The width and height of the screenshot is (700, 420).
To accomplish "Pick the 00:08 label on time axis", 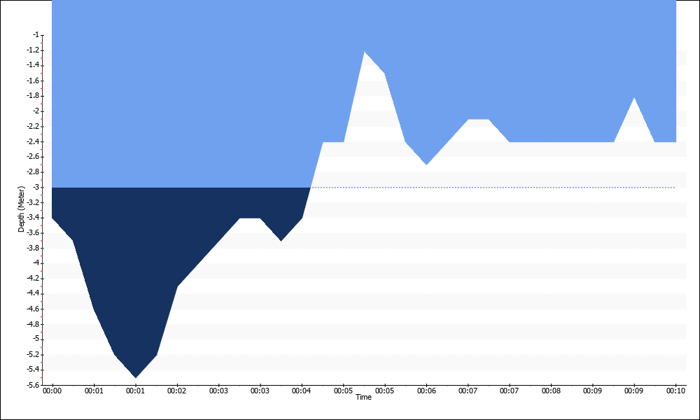I will [551, 391].
